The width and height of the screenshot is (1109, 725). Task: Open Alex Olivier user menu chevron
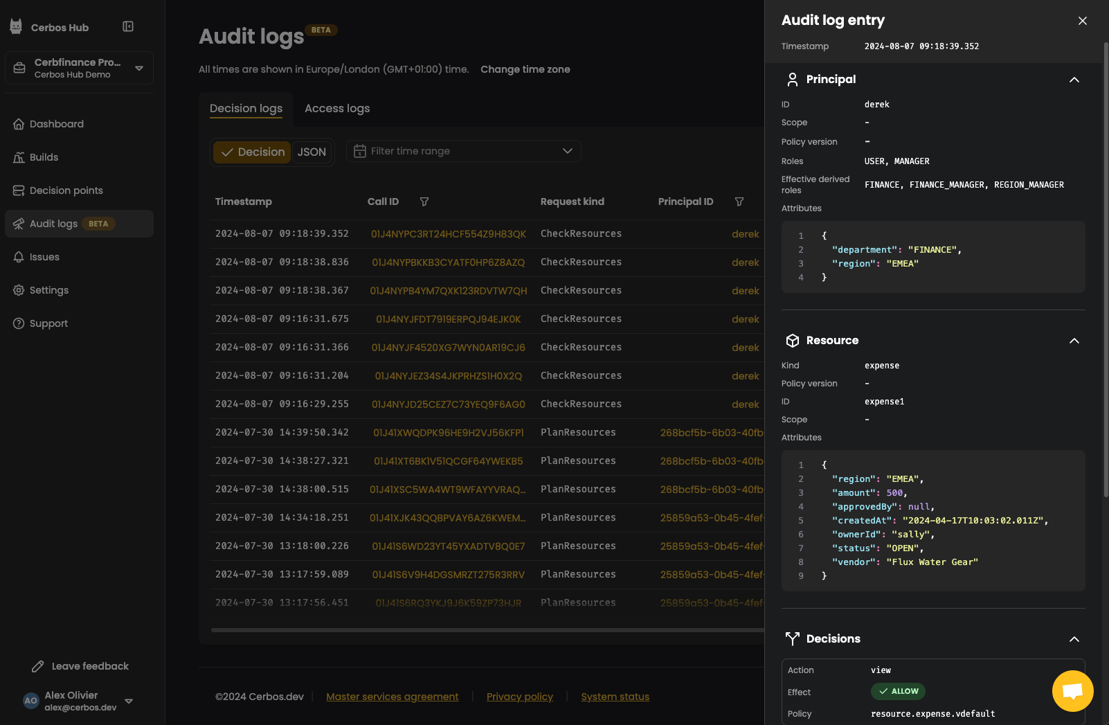coord(129,701)
